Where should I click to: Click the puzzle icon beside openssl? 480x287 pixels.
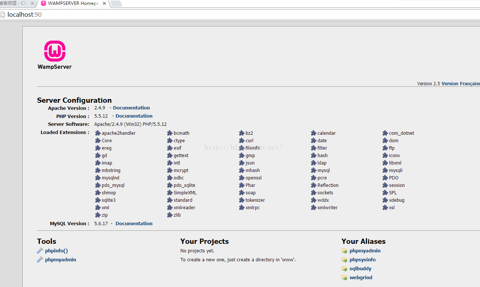click(242, 178)
